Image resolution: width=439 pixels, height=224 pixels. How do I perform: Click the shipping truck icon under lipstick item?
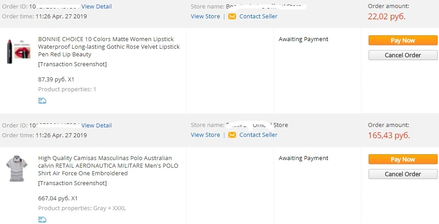(42, 101)
